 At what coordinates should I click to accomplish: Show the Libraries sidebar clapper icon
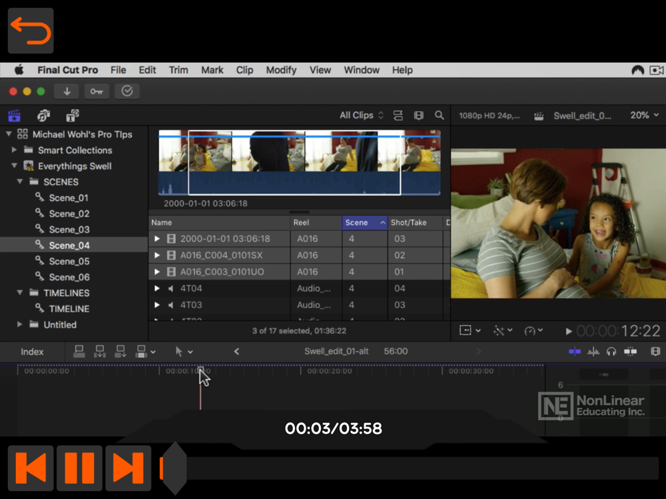point(14,115)
